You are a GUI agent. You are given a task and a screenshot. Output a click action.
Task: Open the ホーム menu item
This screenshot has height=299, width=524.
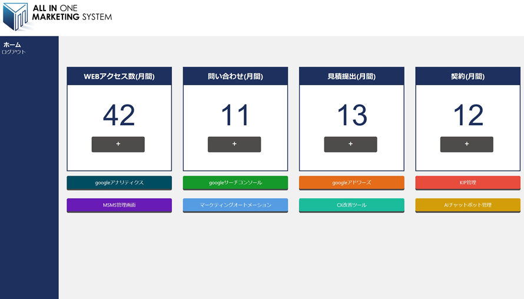(x=12, y=45)
